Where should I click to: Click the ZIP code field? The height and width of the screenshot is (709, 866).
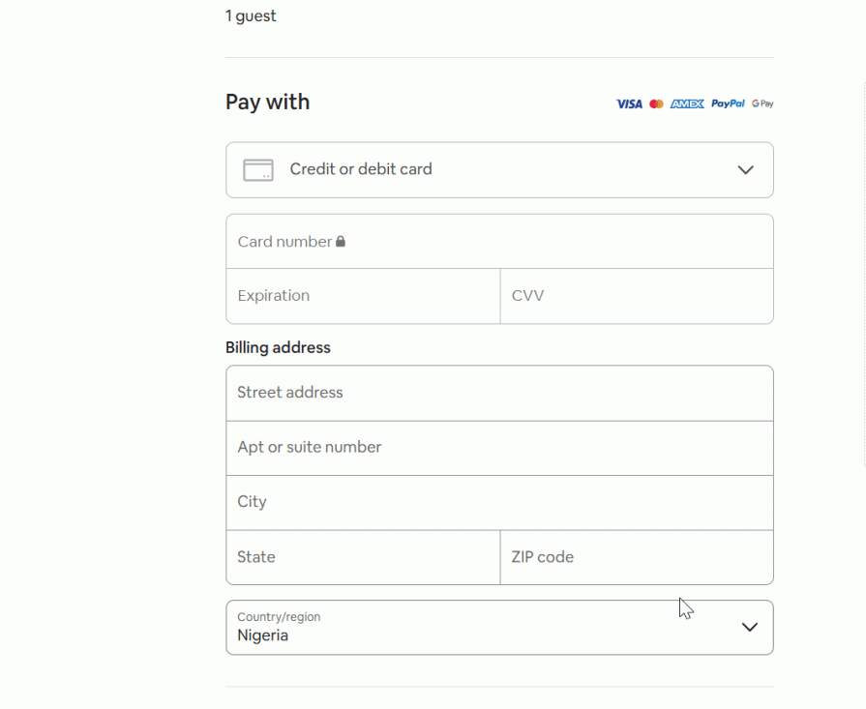637,557
